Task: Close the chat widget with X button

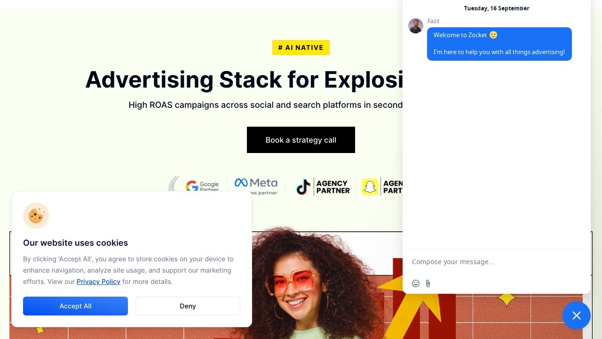Action: [577, 315]
